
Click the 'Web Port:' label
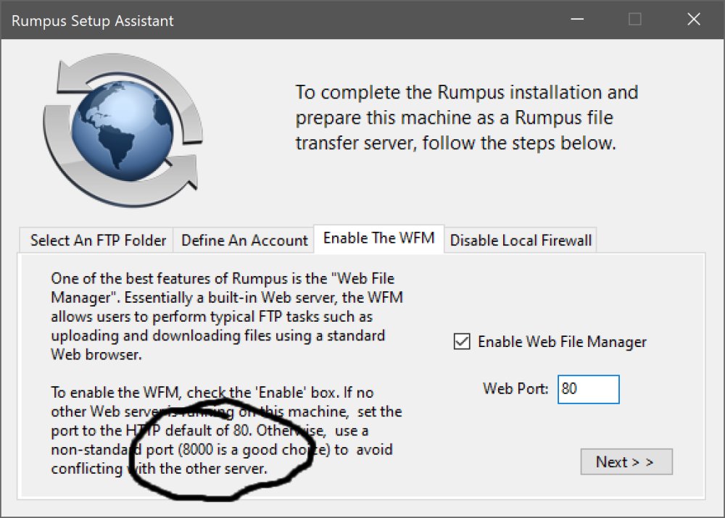pyautogui.click(x=515, y=388)
